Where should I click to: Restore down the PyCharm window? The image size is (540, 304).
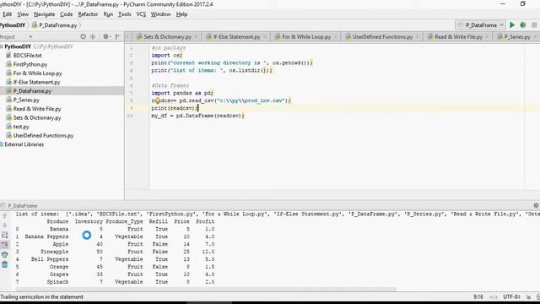click(522, 4)
